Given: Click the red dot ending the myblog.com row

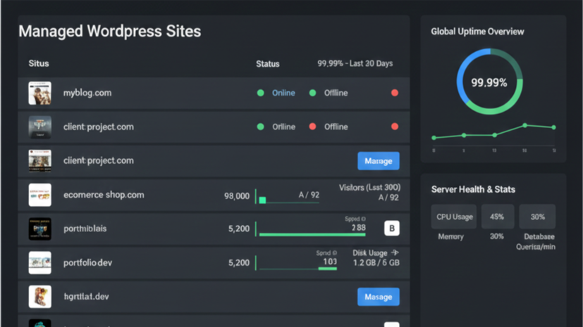Looking at the screenshot, I should pos(395,93).
